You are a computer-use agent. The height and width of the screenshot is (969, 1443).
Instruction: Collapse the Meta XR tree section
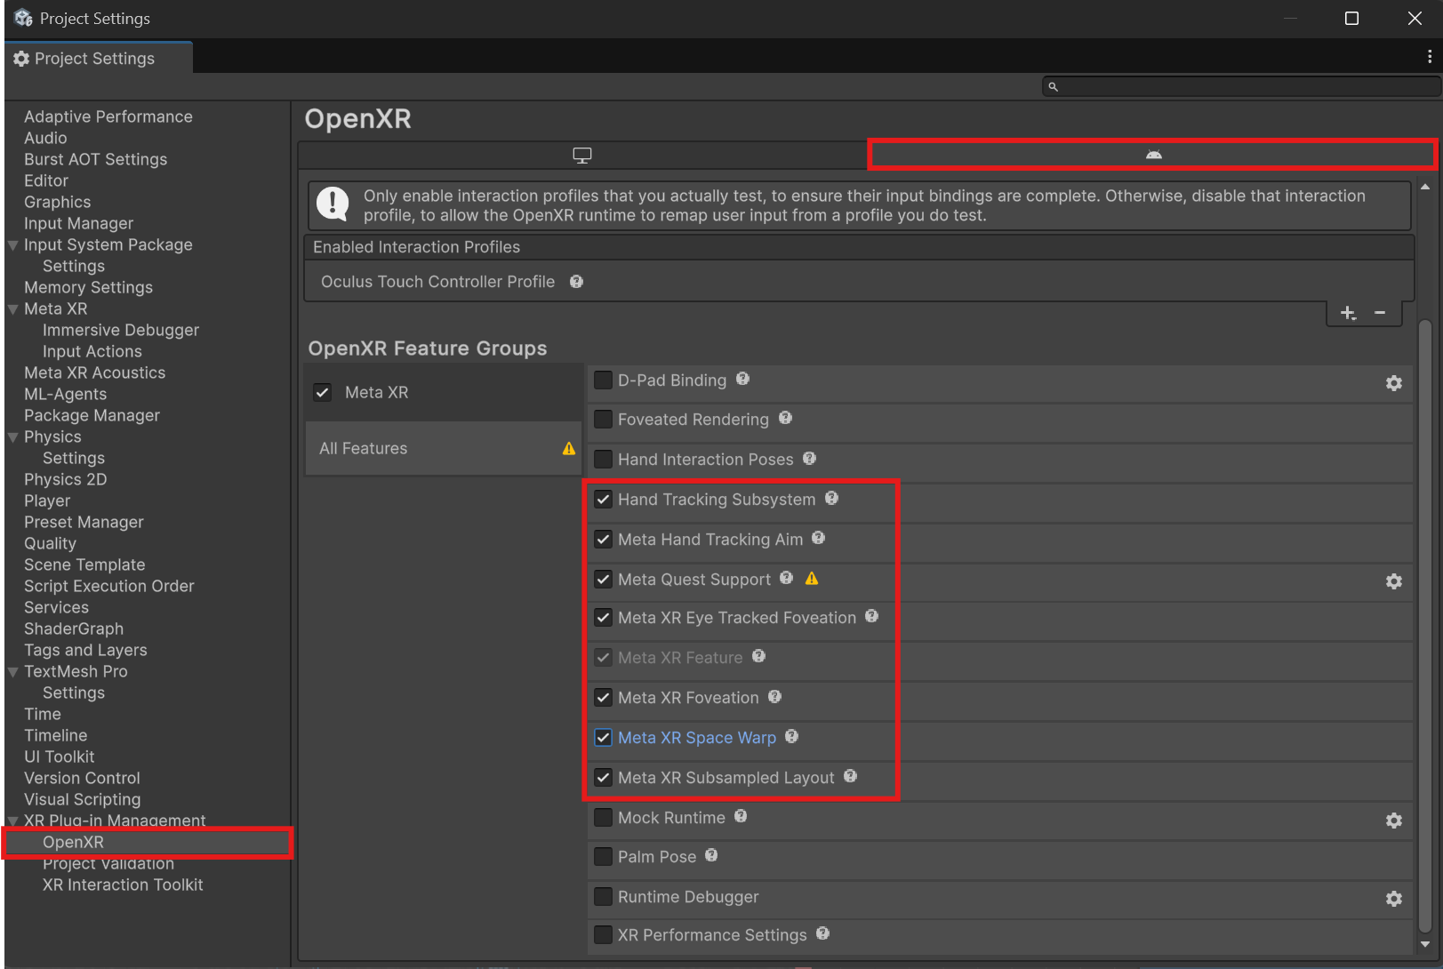tap(13, 309)
